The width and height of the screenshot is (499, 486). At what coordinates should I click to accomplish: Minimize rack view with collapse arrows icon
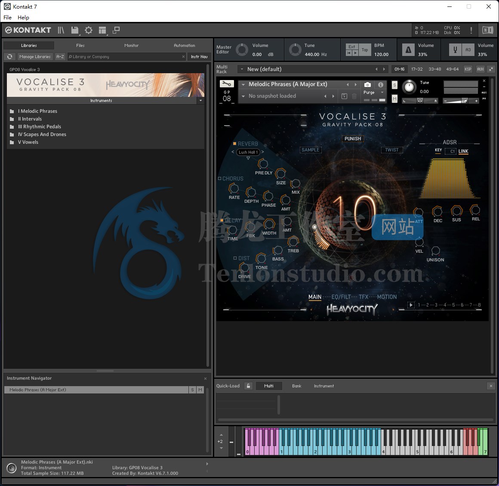point(491,69)
